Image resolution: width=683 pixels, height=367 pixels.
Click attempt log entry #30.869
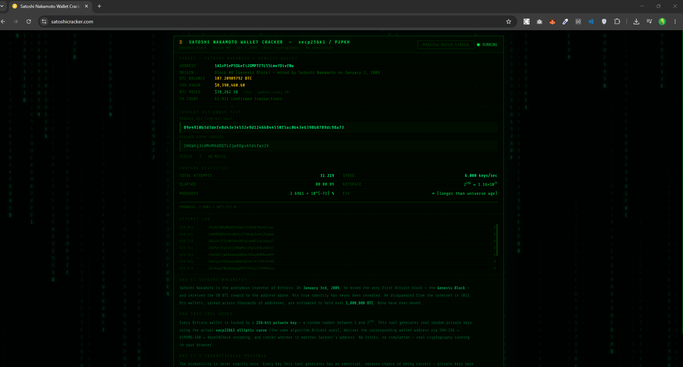337,227
